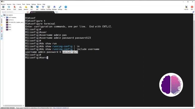Maximize the MobaXterm window

188,2
